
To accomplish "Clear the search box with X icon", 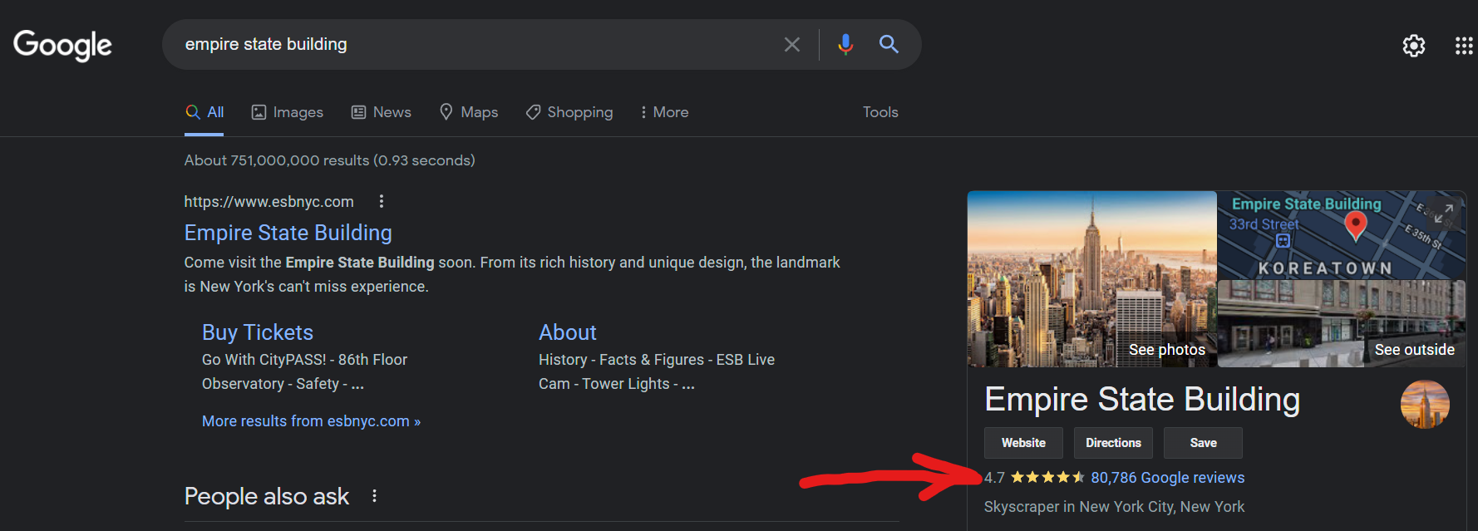I will [791, 45].
